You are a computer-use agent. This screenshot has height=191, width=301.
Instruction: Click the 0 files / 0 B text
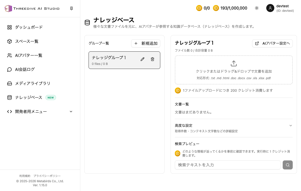coord(100,64)
